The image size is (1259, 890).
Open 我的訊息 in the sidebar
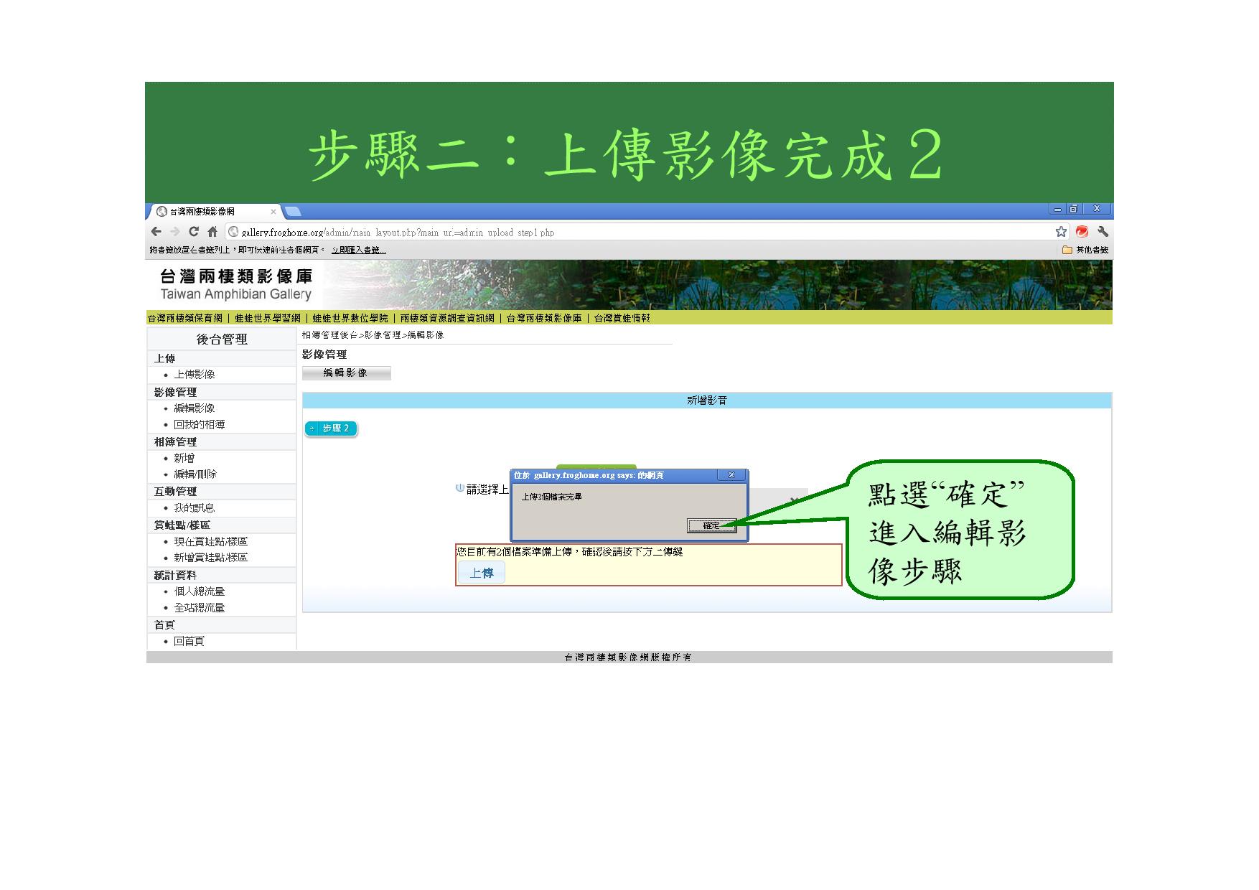195,507
